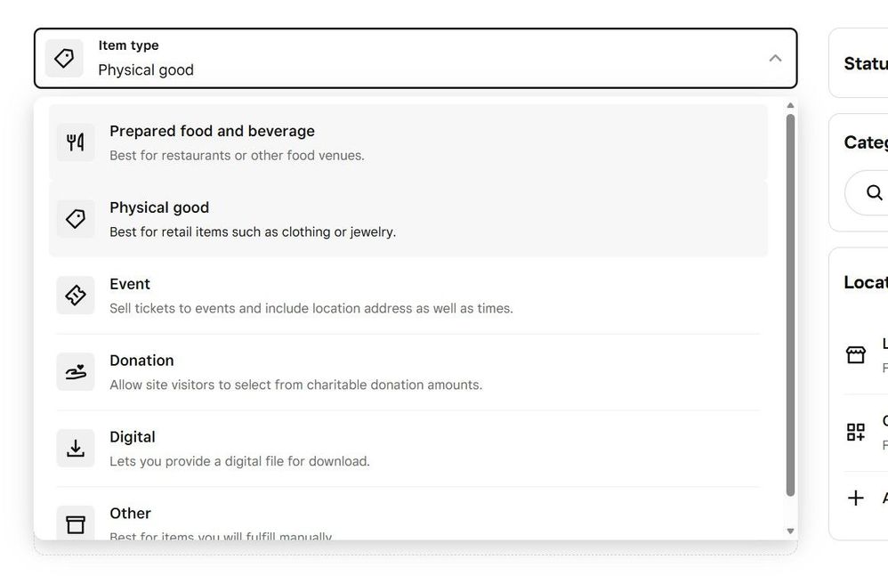
Task: Click the plus icon in Locations panel
Action: (856, 498)
